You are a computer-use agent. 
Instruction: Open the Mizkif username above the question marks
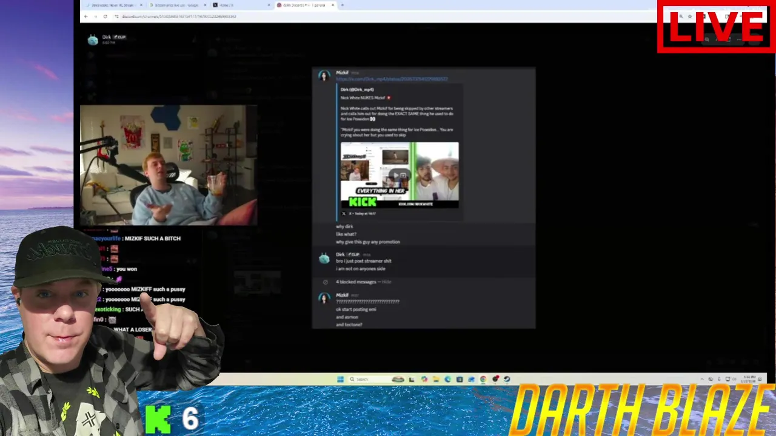point(342,296)
